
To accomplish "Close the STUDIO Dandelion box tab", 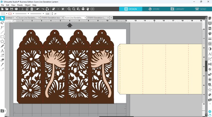I will click(63, 18).
